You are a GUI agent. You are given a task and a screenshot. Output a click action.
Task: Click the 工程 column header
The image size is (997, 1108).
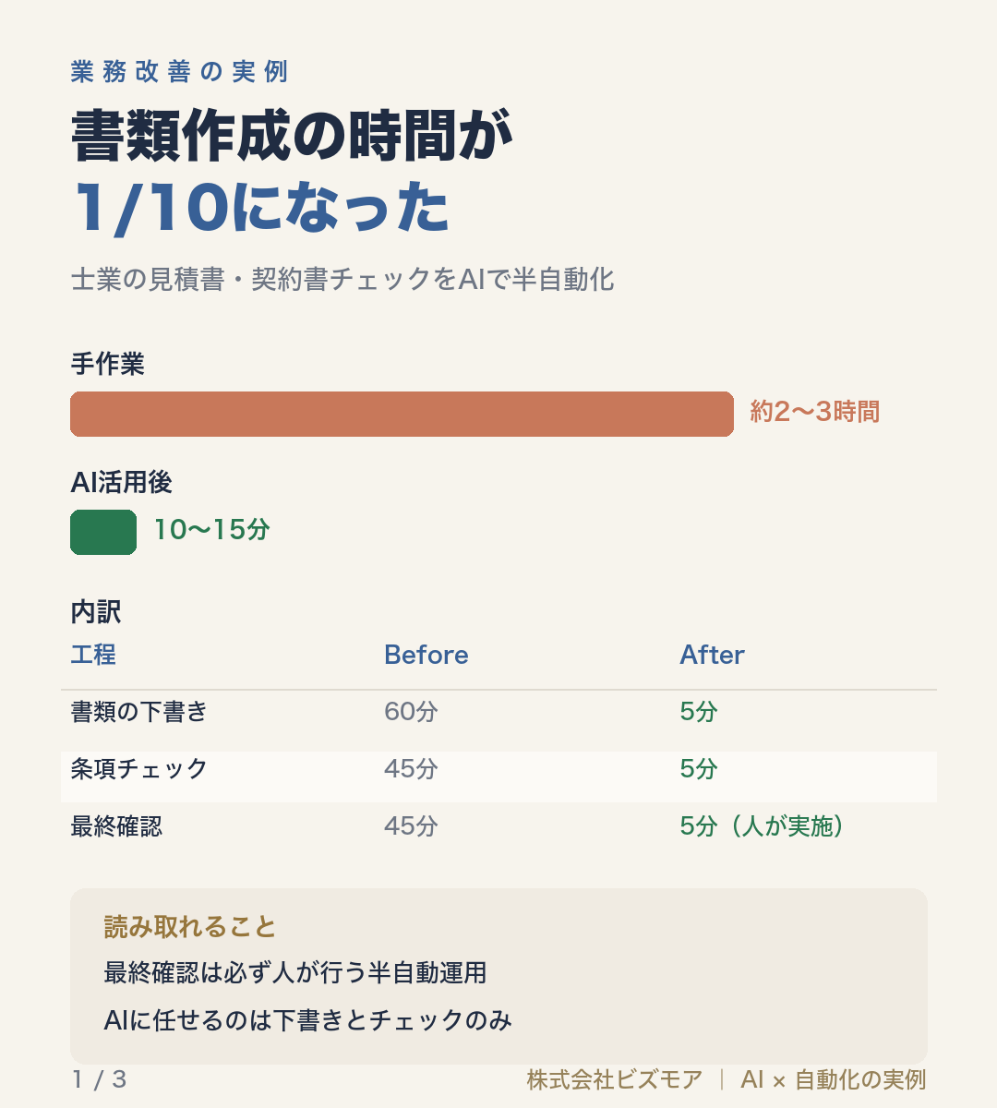pyautogui.click(x=93, y=655)
